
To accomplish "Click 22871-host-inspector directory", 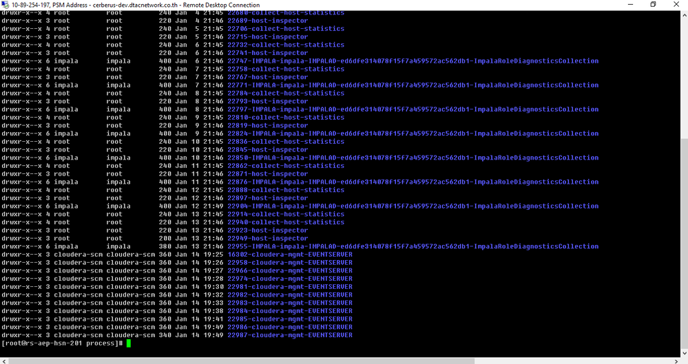I will pyautogui.click(x=268, y=173).
